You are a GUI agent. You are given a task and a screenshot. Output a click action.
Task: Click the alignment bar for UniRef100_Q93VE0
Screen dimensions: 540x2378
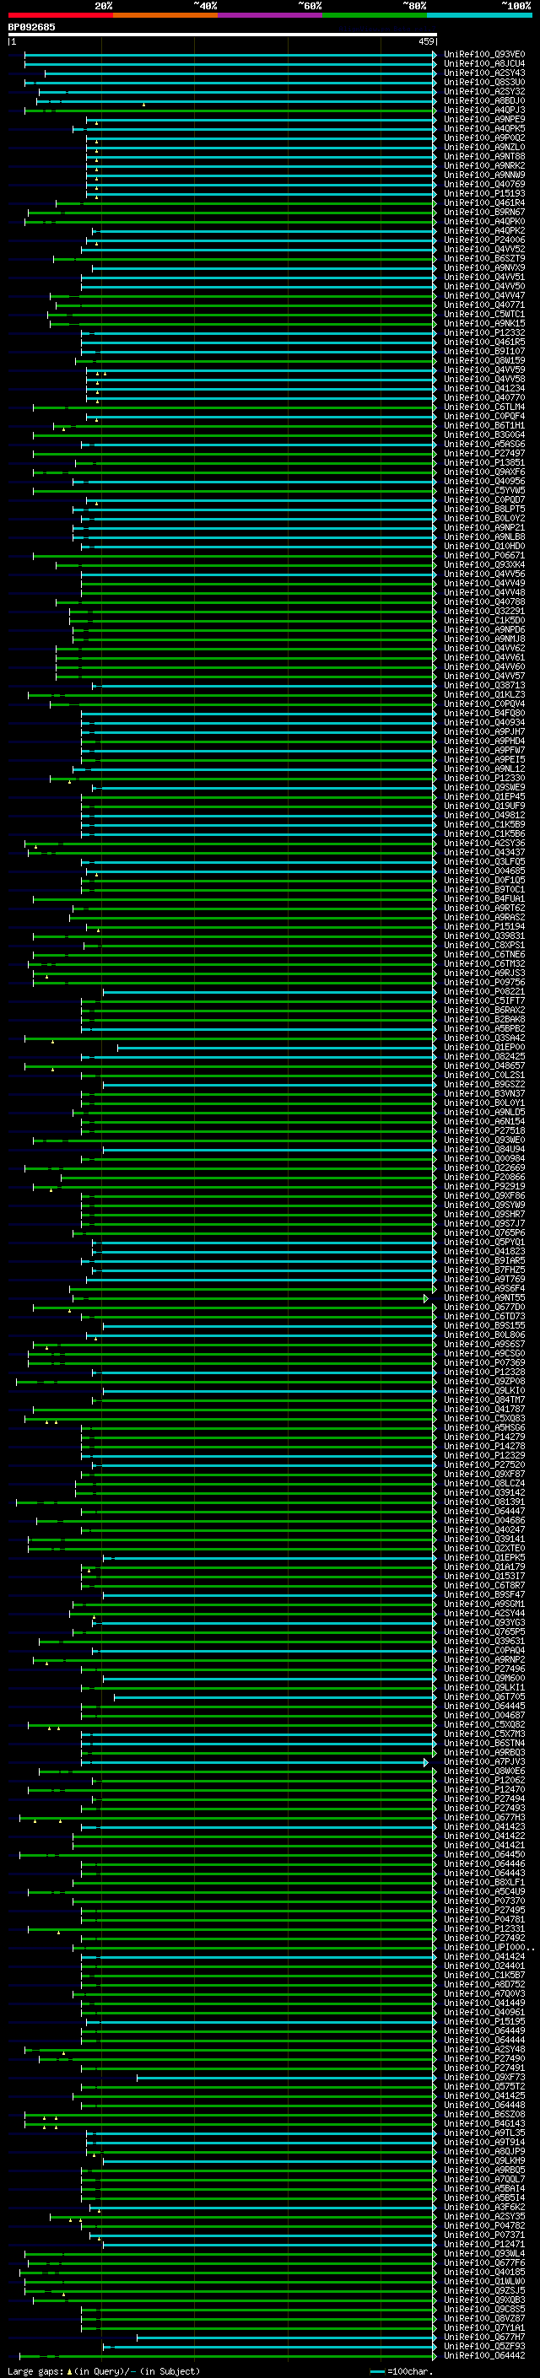[x=229, y=55]
